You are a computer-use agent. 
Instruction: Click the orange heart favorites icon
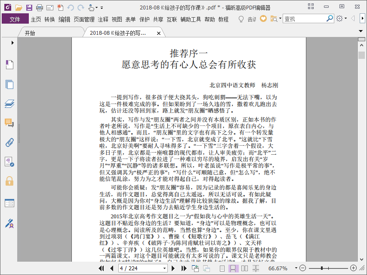click(x=263, y=19)
